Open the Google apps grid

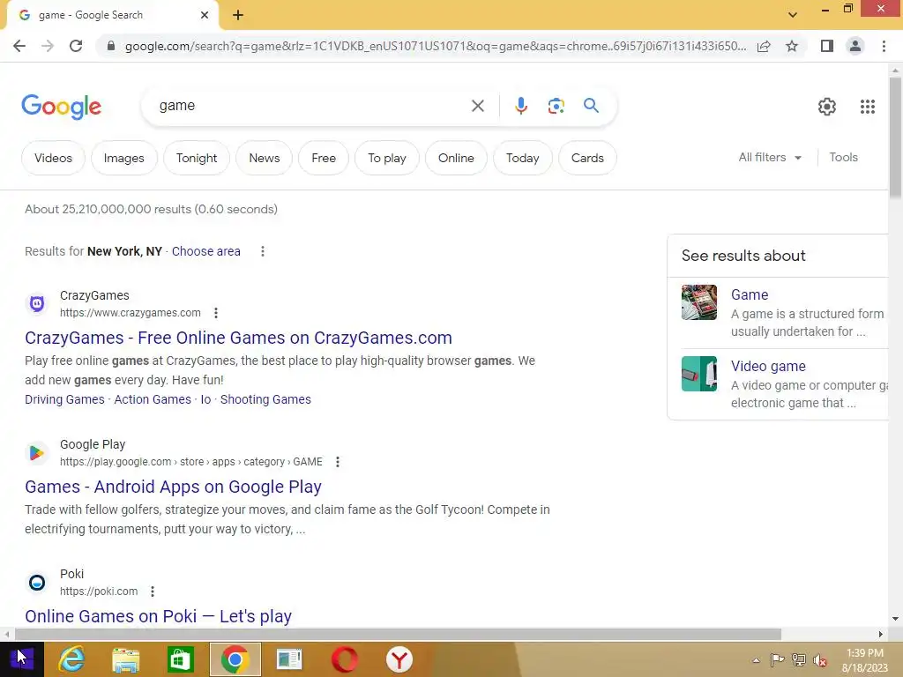(868, 107)
